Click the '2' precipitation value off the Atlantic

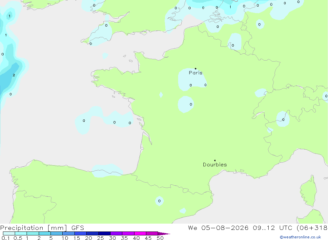click(14, 75)
